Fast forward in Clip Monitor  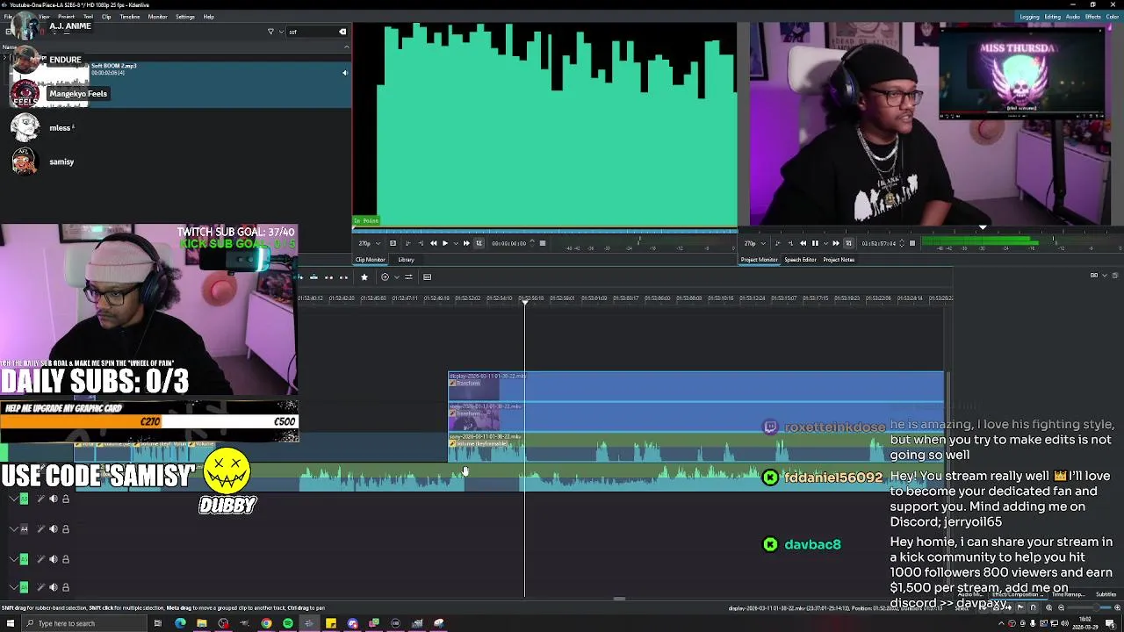[466, 243]
